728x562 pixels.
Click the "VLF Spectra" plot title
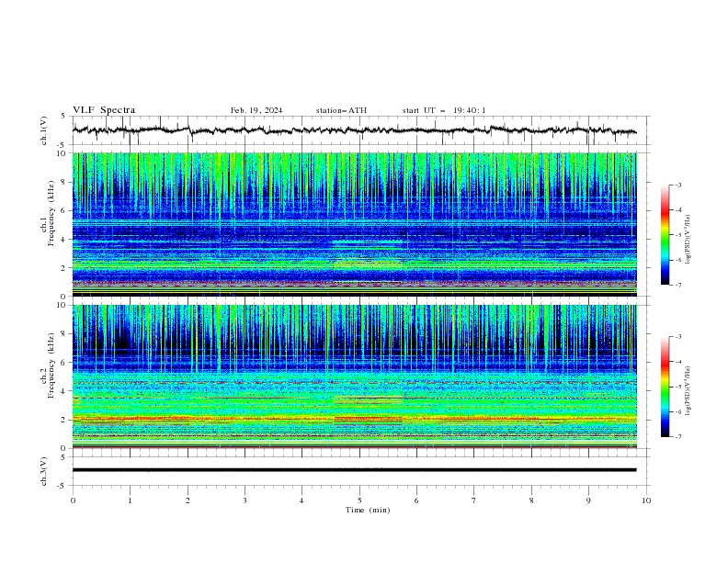pos(104,110)
